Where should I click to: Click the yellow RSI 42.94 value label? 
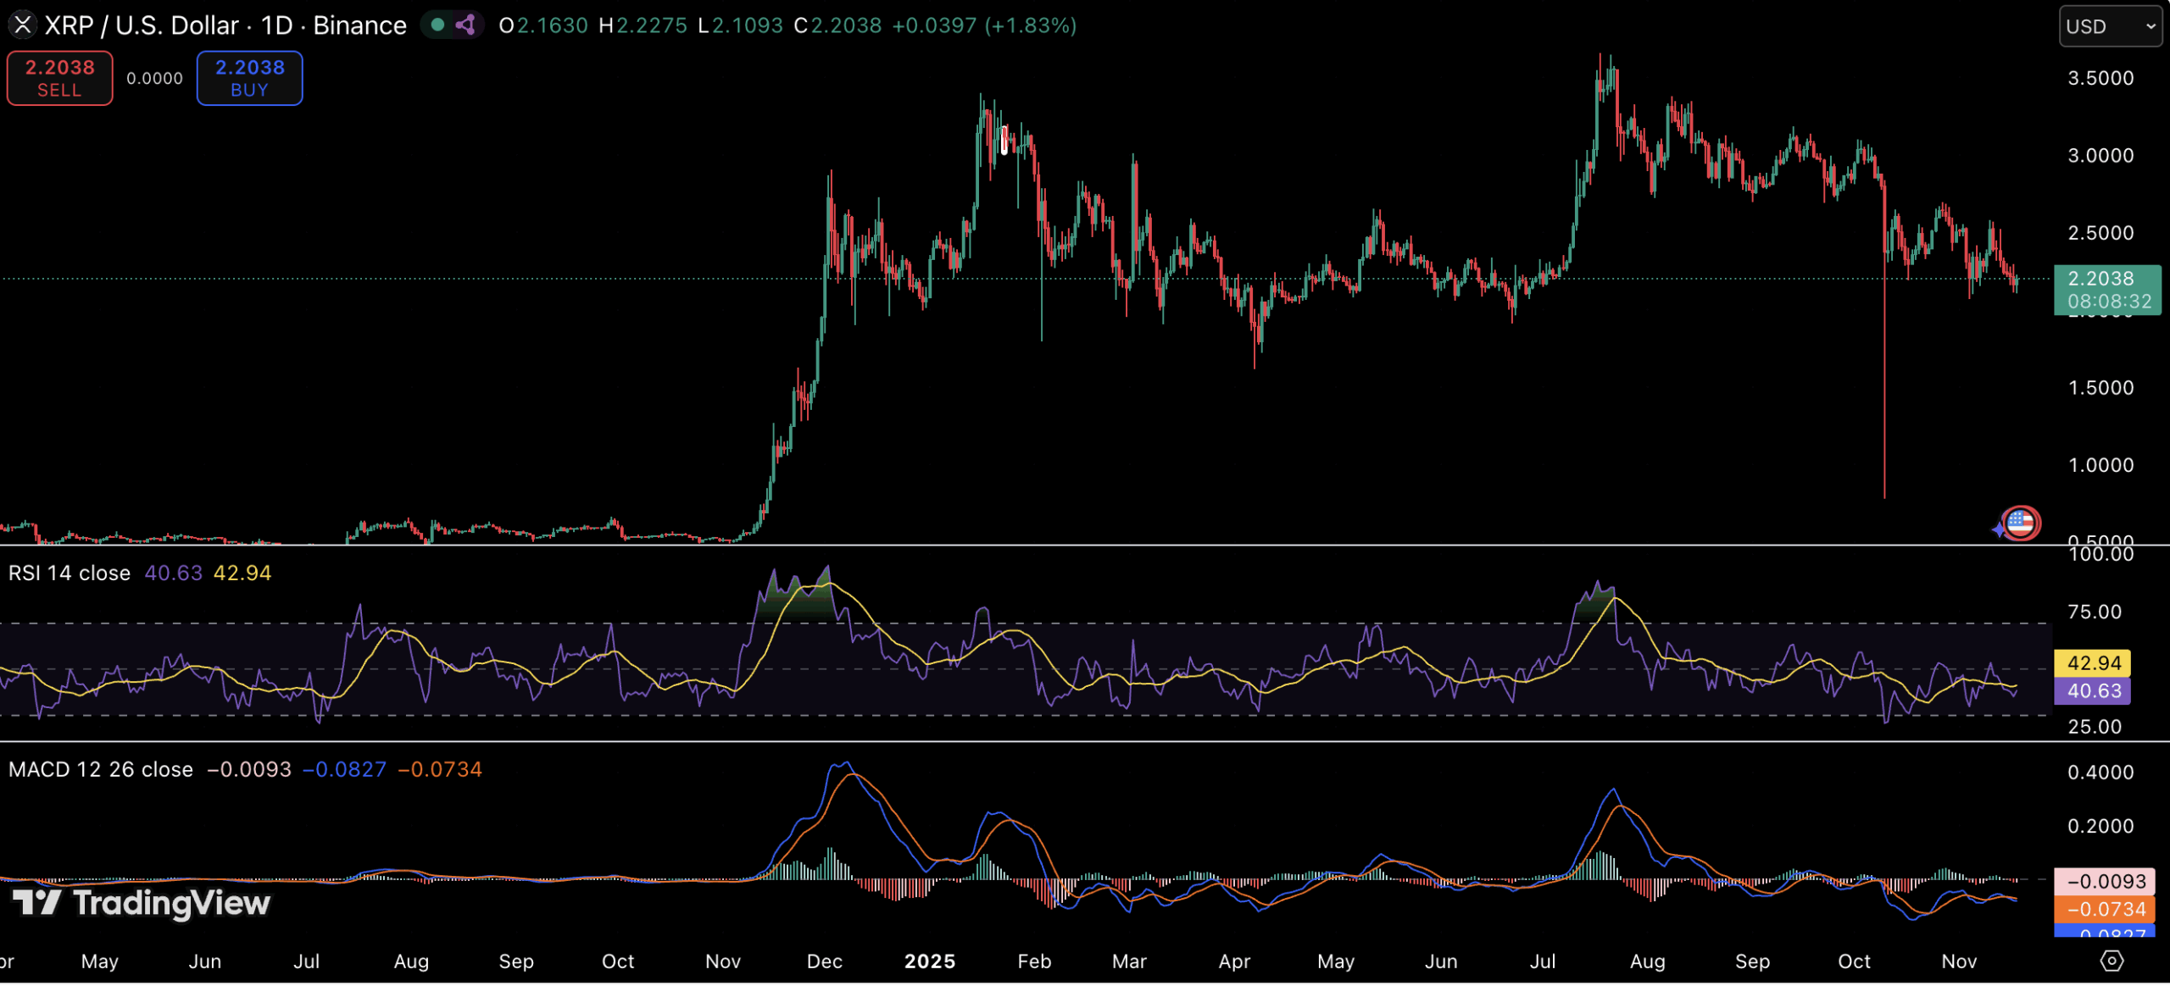(2093, 663)
